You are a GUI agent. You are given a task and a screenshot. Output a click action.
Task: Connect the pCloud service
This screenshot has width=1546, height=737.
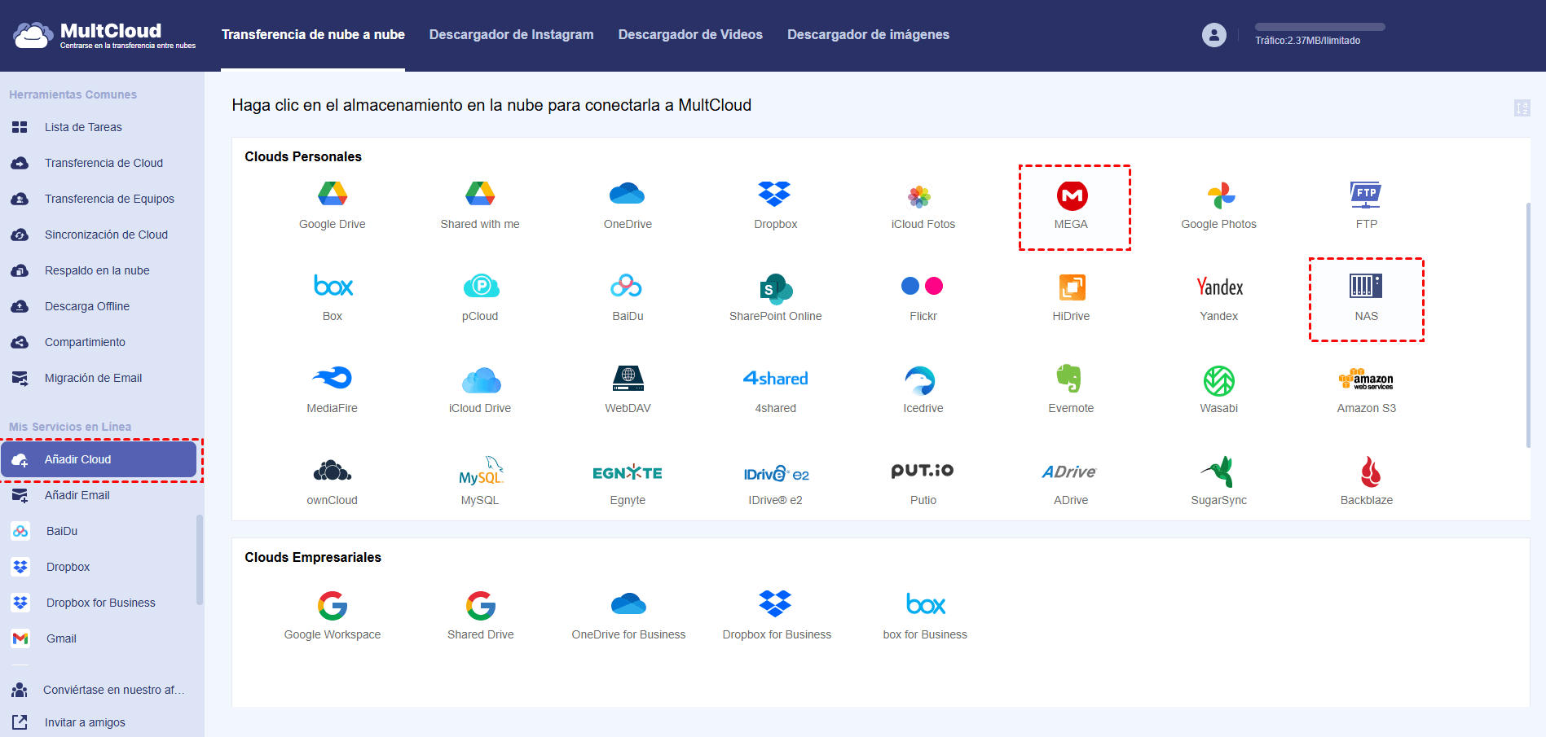pyautogui.click(x=481, y=287)
